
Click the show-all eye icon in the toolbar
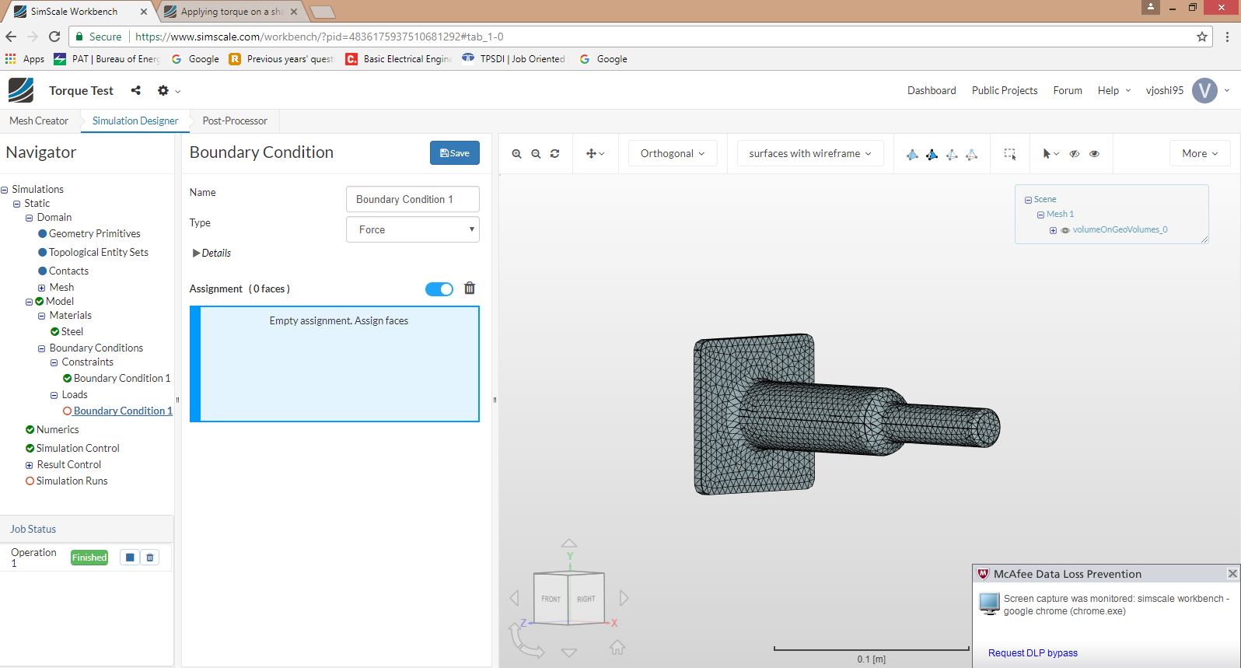pos(1094,154)
